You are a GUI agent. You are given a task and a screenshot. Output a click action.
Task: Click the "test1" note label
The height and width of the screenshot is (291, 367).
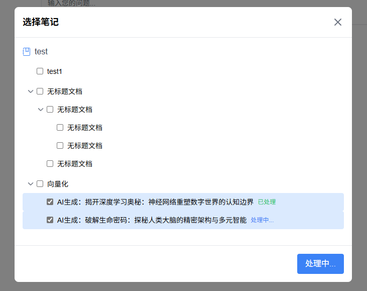pos(54,71)
